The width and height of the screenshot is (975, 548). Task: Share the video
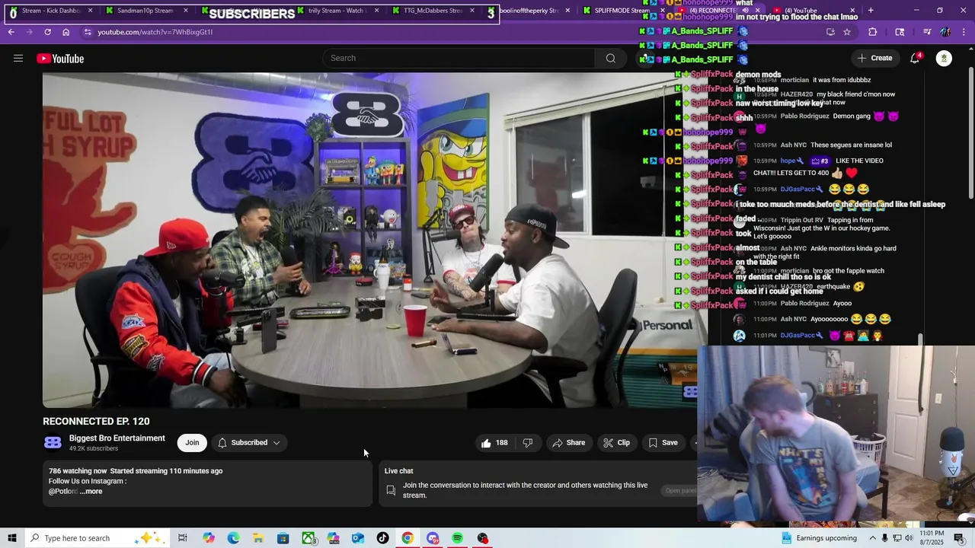569,443
